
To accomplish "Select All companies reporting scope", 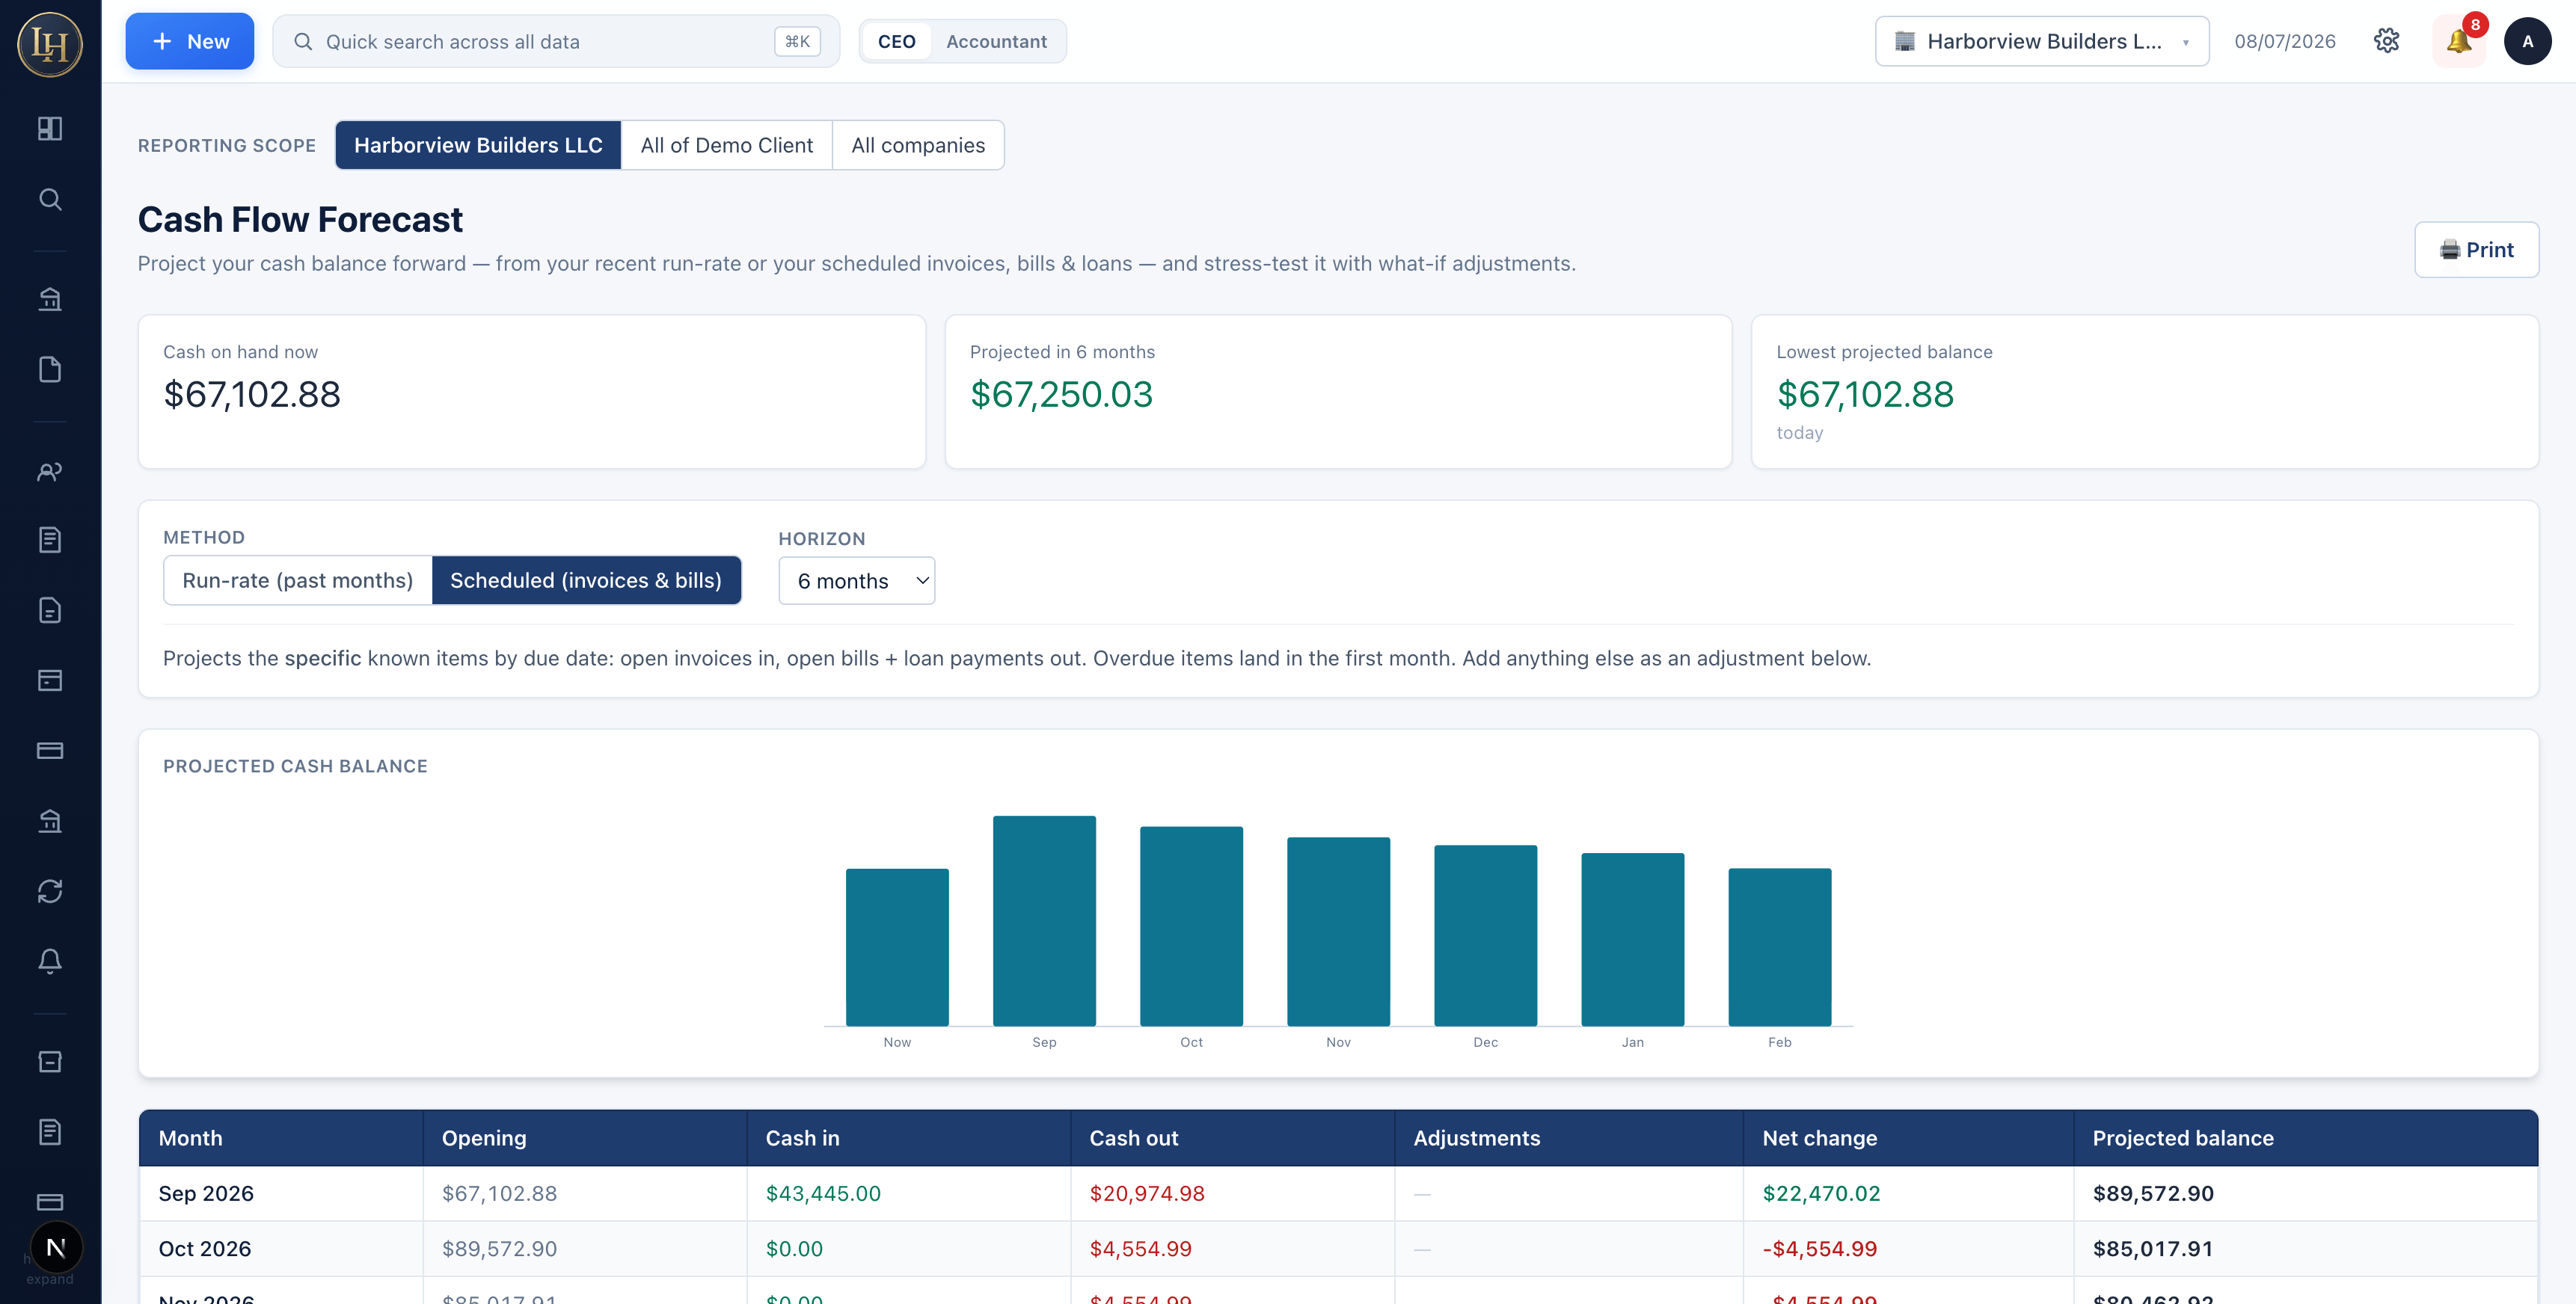I will 918,145.
